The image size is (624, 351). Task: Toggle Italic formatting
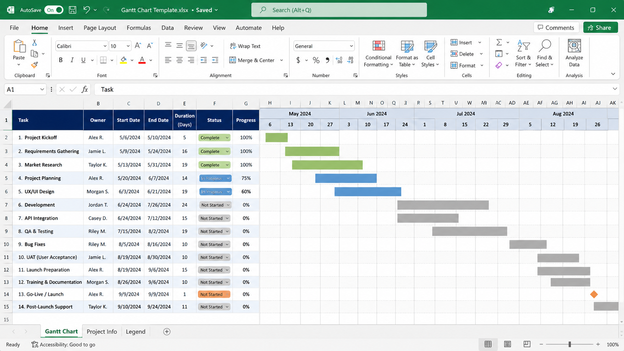pos(72,60)
